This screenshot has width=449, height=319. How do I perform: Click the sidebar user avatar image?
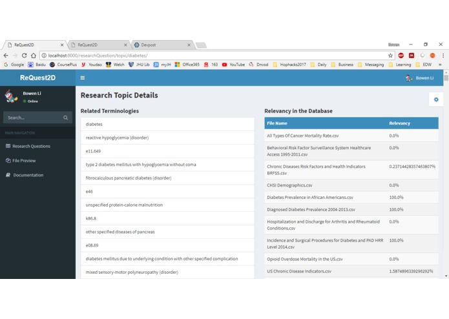(11, 96)
